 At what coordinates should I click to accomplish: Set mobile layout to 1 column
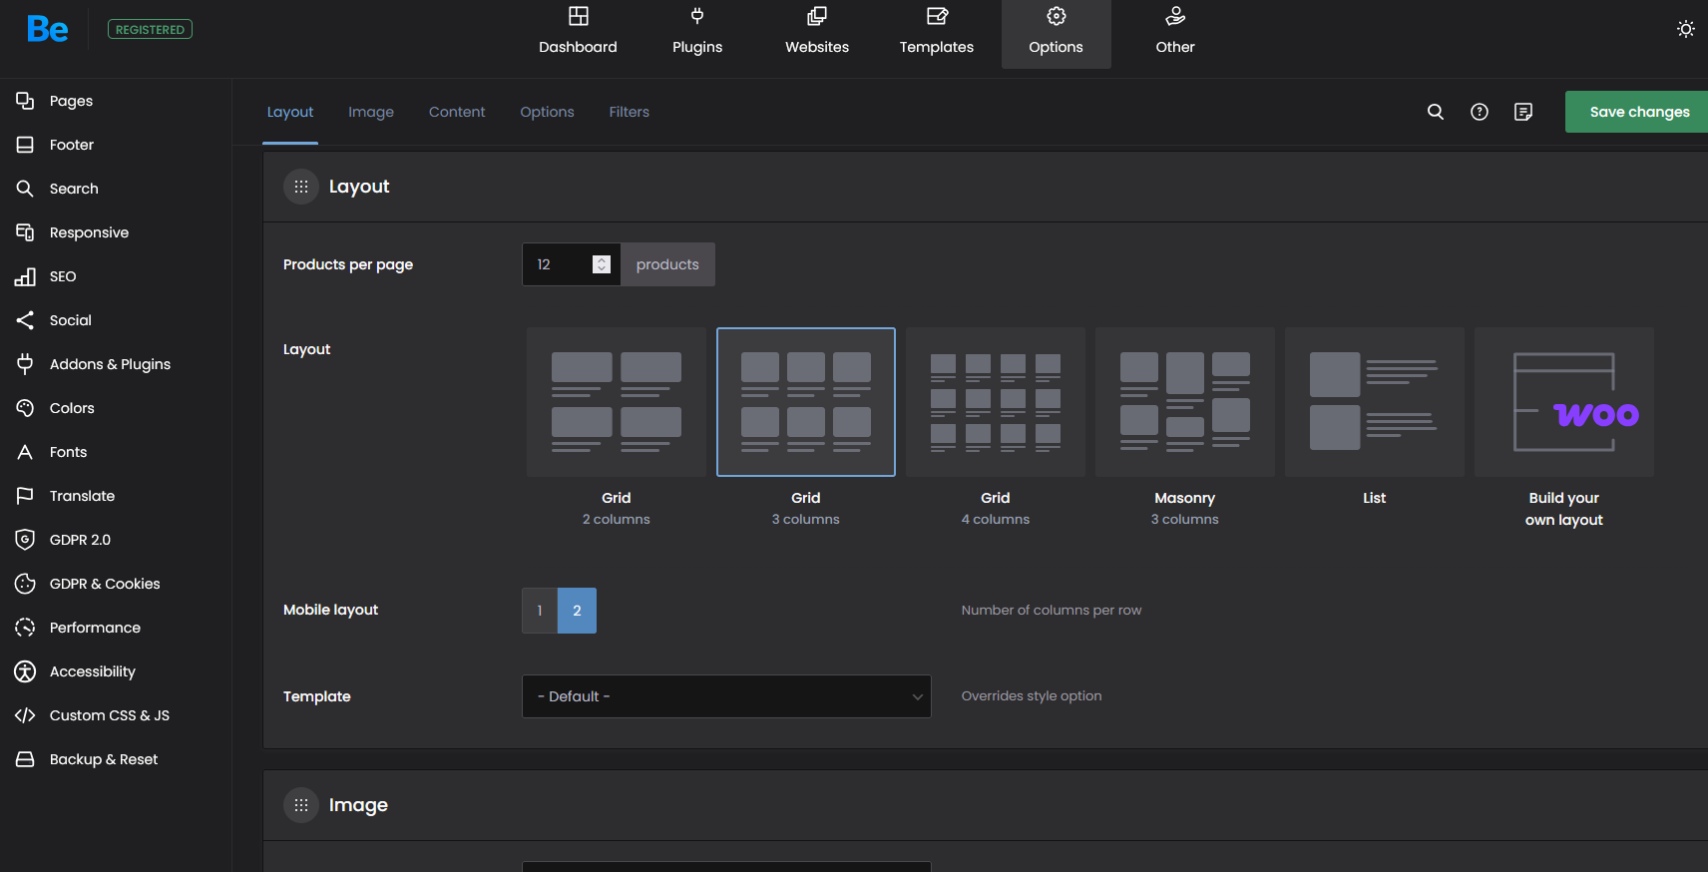click(540, 611)
